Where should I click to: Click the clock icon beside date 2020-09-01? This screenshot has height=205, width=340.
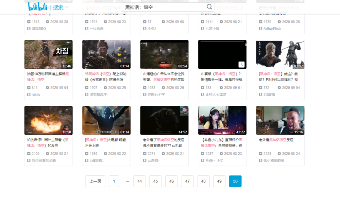coord(221,88)
